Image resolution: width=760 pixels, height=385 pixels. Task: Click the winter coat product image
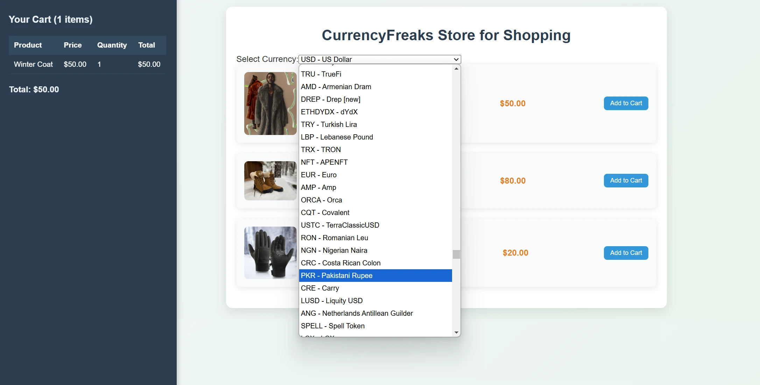[x=270, y=103]
